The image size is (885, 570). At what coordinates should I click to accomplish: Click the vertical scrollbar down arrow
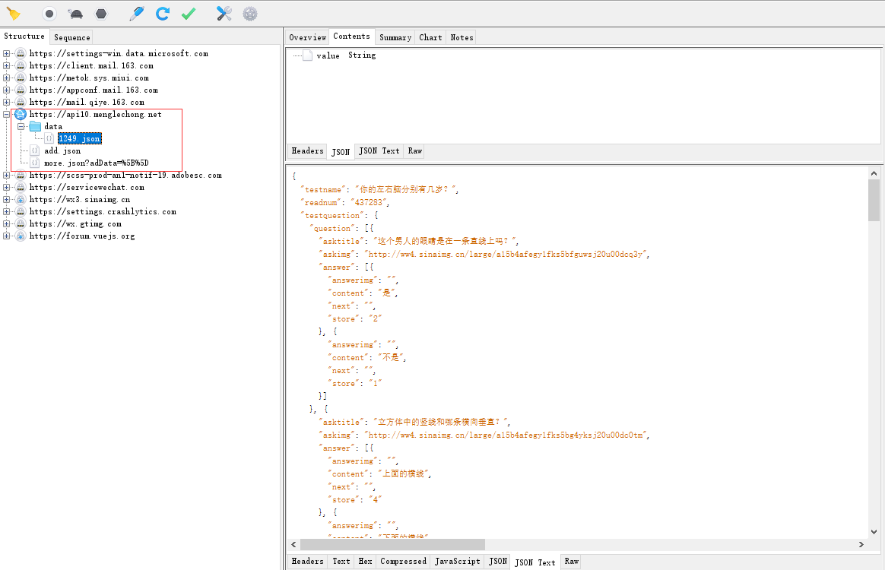pos(874,532)
